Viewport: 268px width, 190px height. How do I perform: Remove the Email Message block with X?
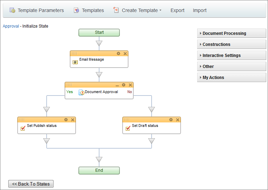tap(125, 53)
